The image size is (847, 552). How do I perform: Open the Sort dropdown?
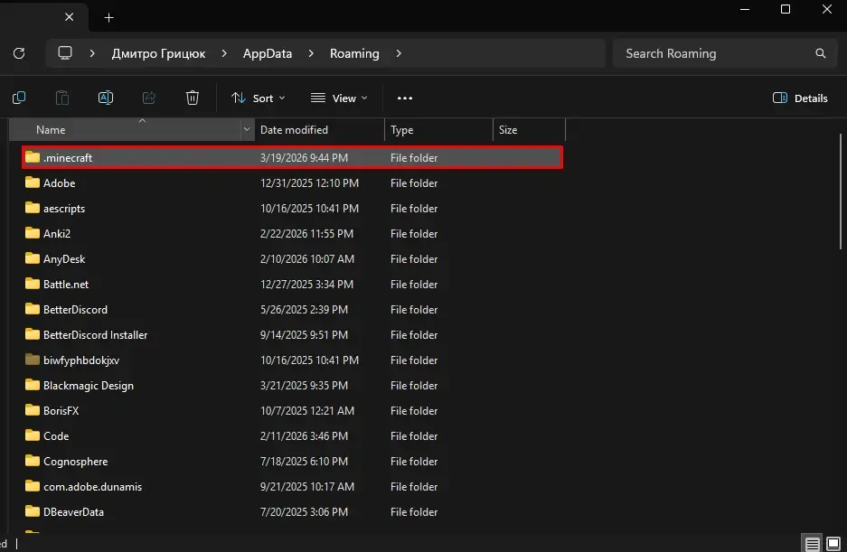coord(259,98)
